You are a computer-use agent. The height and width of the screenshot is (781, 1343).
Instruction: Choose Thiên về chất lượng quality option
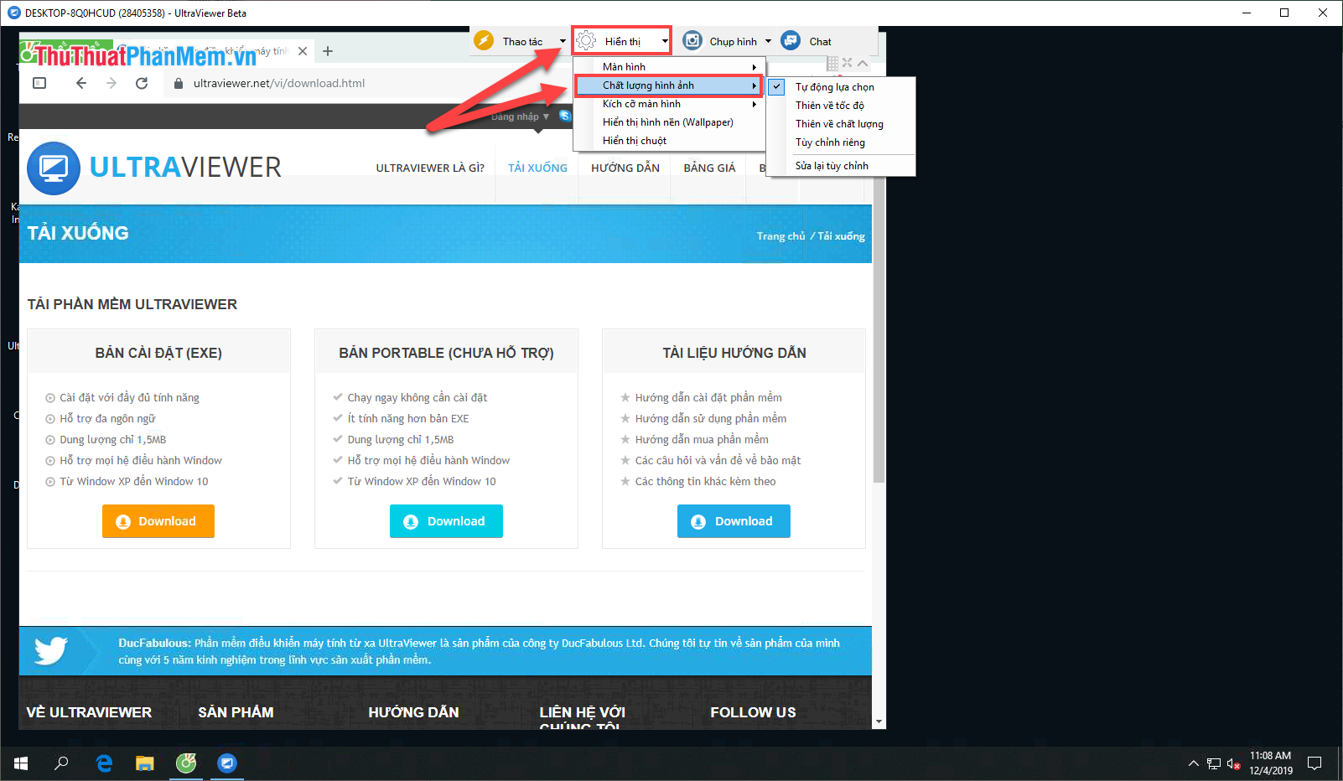click(841, 124)
